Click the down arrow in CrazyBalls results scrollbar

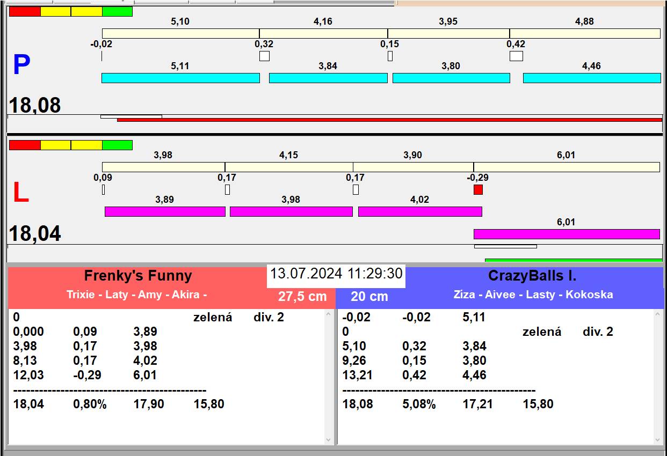tap(658, 440)
